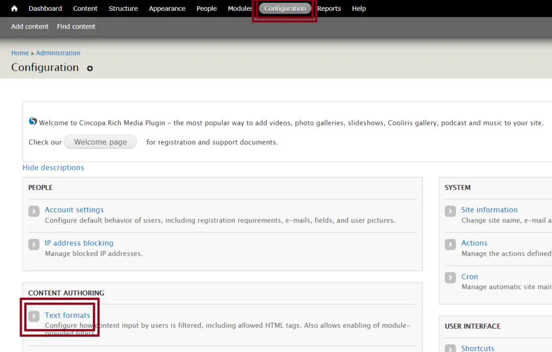Click the Home icon in admin toolbar
The width and height of the screenshot is (552, 352).
click(14, 9)
